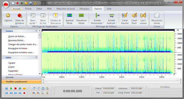Toggle loop playback button
Image resolution: width=184 pixels, height=99 pixels.
[24, 89]
